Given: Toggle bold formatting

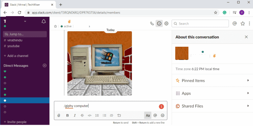Looking at the screenshot, I should pyautogui.click(x=68, y=115).
